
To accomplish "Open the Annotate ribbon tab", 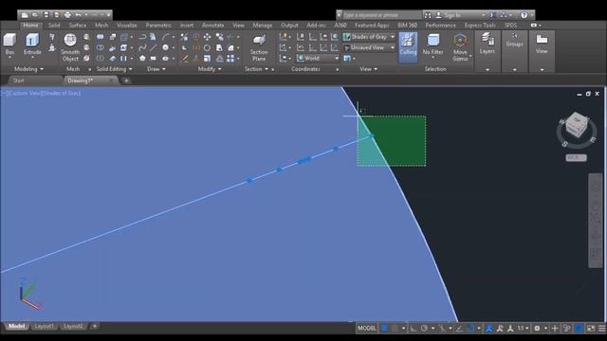I will tap(212, 26).
